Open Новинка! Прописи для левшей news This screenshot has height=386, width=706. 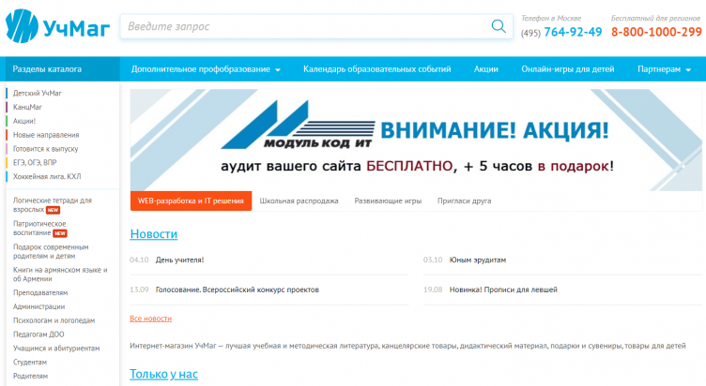503,289
